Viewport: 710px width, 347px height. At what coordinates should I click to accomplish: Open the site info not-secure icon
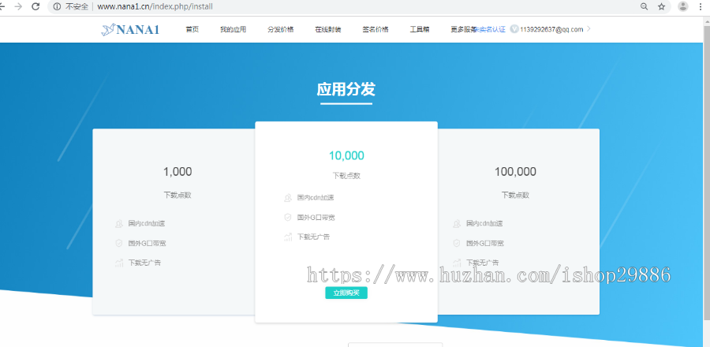click(57, 7)
